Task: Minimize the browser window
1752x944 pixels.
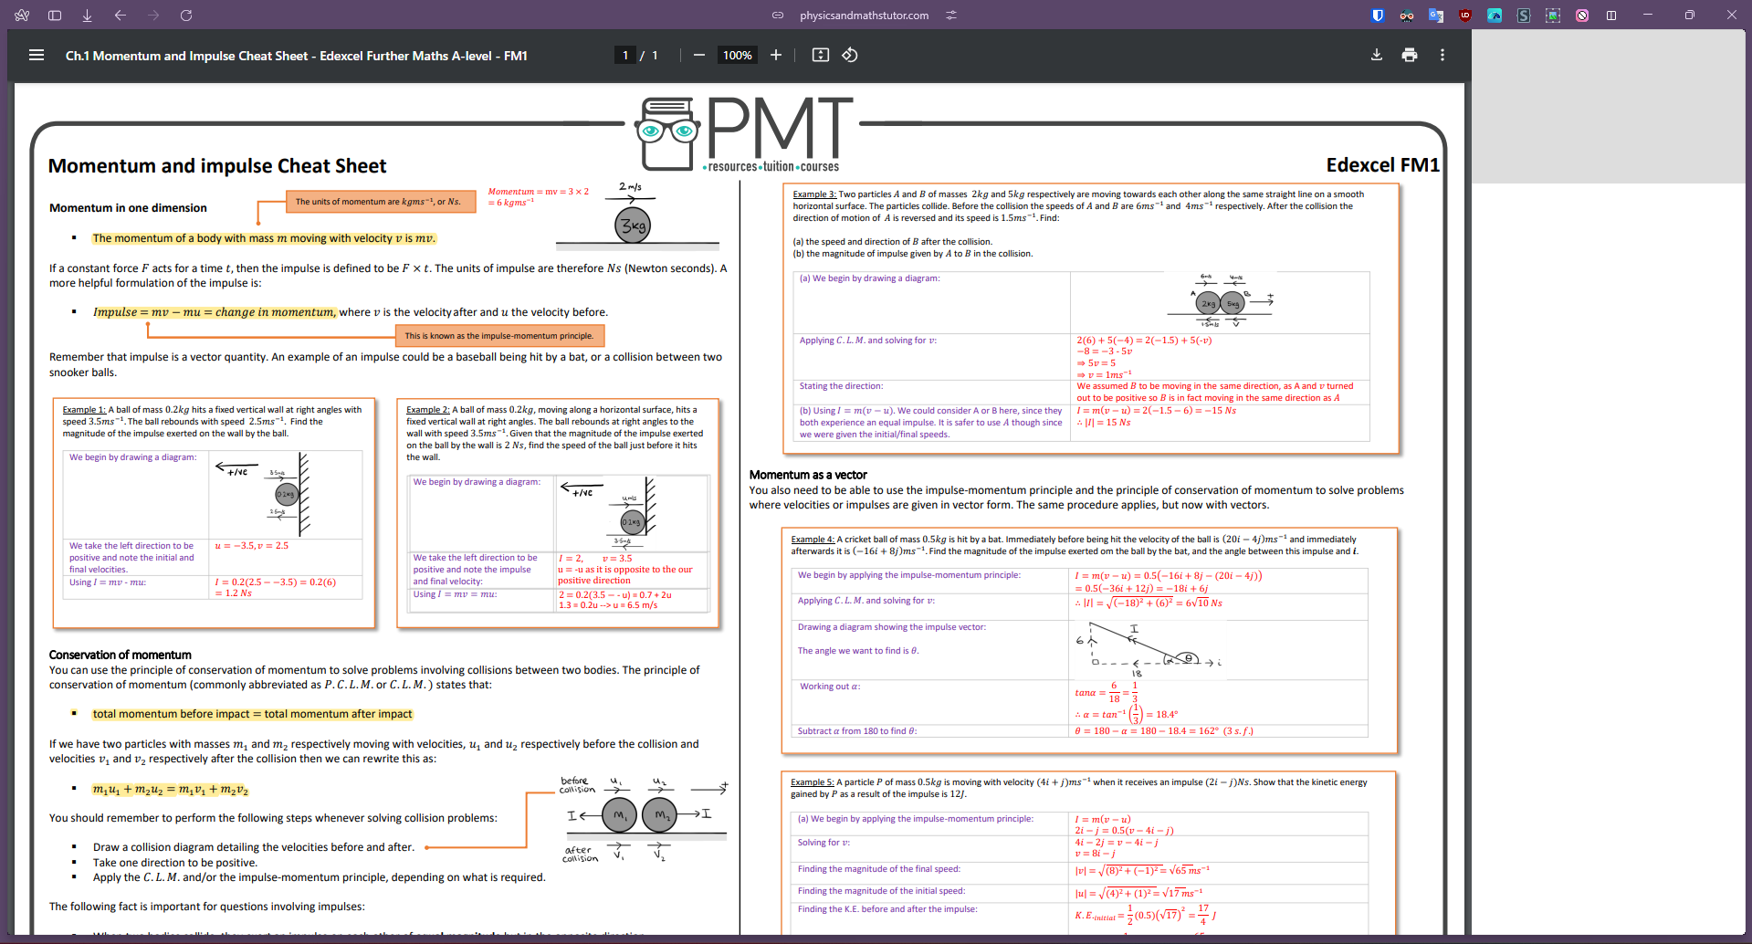Action: [1648, 16]
